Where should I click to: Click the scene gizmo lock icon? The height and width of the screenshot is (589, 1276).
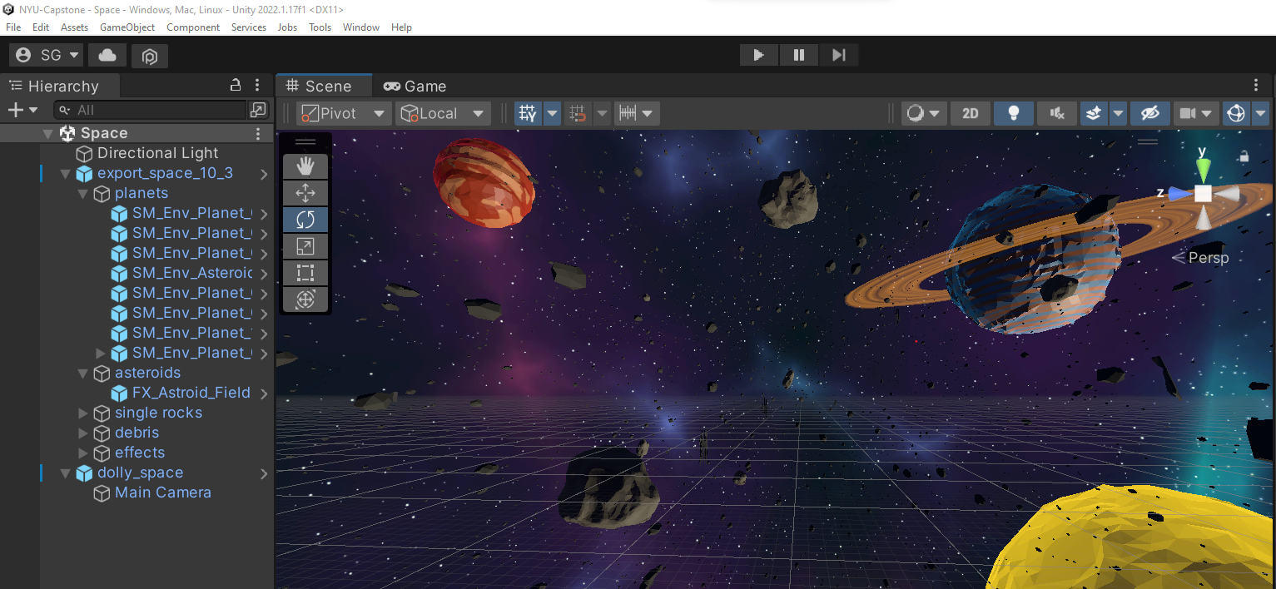pos(1244,156)
